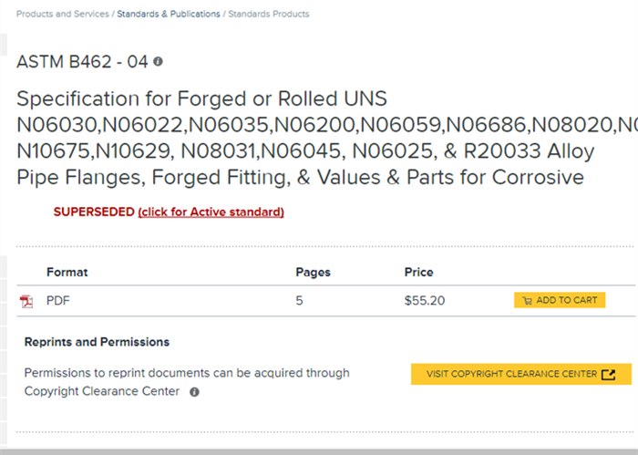The image size is (638, 455).
Task: Click the Reprints and Permissions heading
Action: pyautogui.click(x=97, y=342)
